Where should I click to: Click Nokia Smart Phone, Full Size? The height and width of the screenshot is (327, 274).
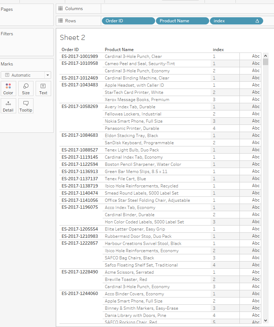(x=134, y=121)
